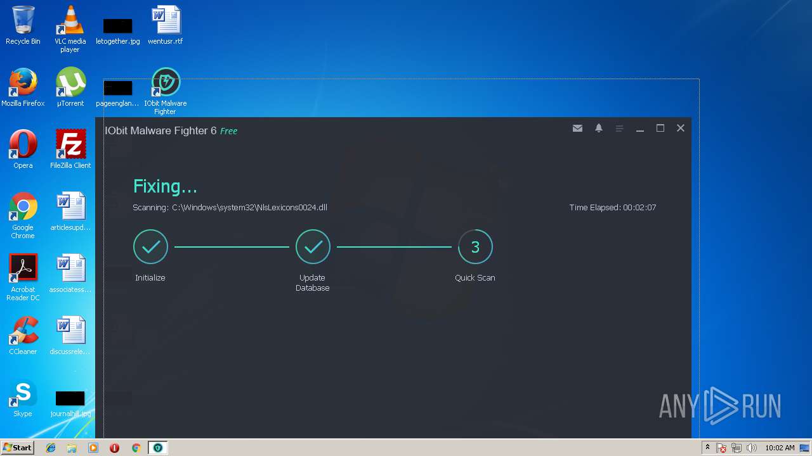Open the volume speaker tray icon
The width and height of the screenshot is (812, 456).
752,448
